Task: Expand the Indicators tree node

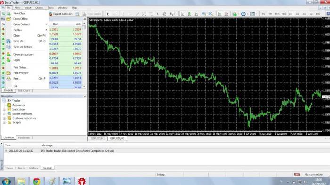Action: coord(4,110)
